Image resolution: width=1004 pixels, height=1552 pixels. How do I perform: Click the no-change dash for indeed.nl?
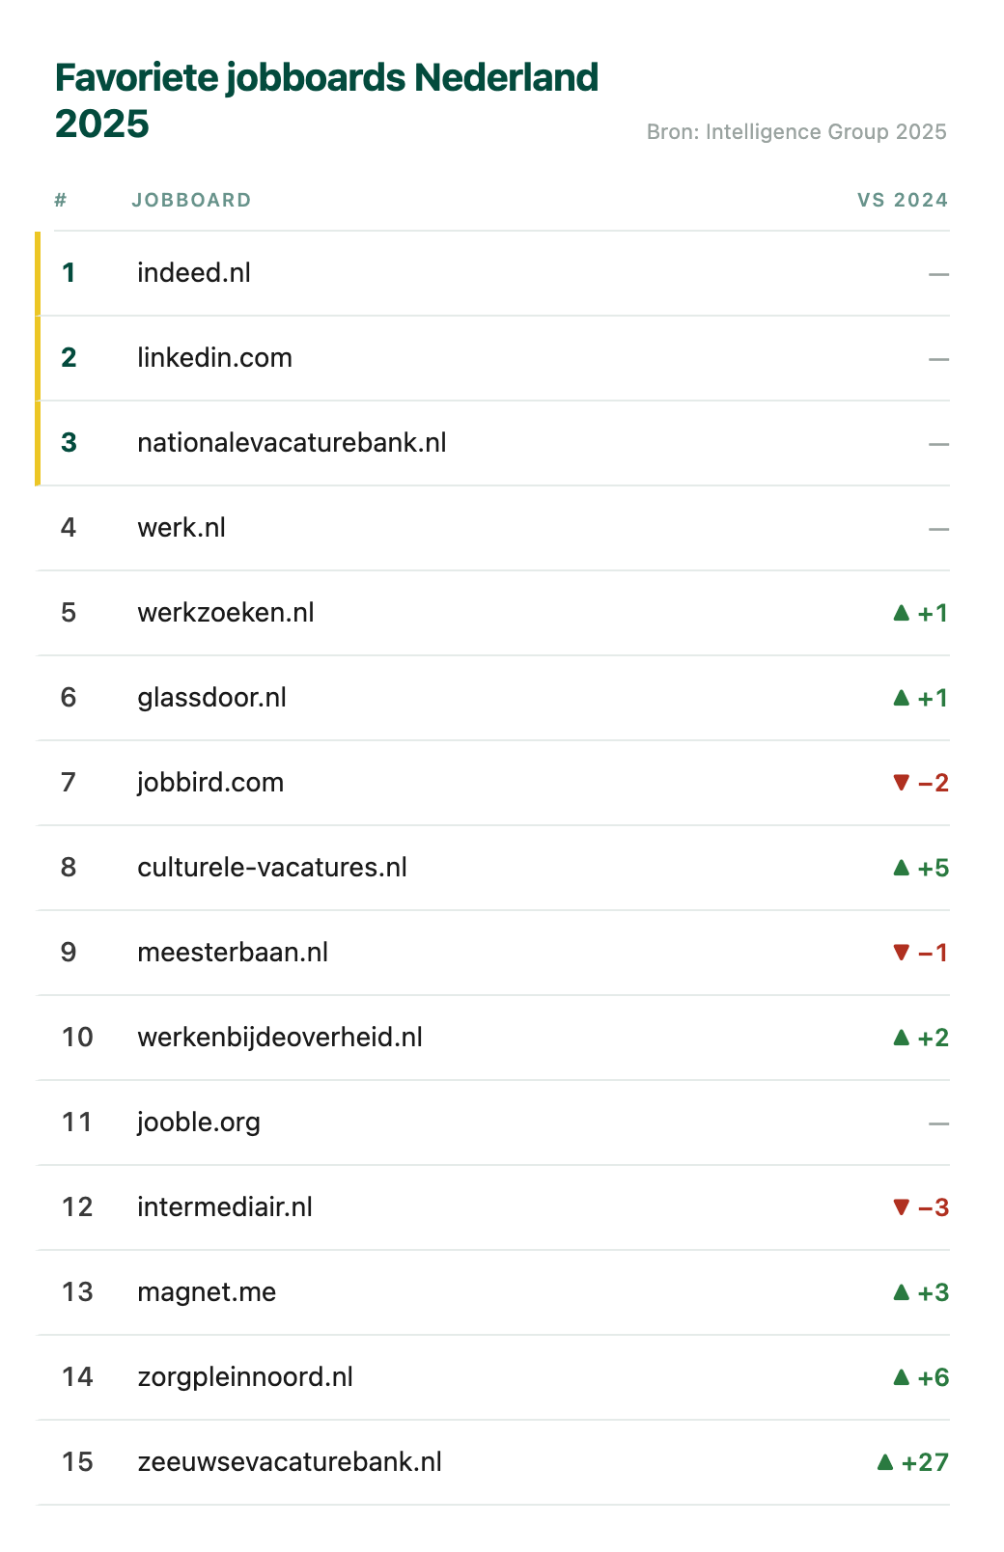click(938, 274)
